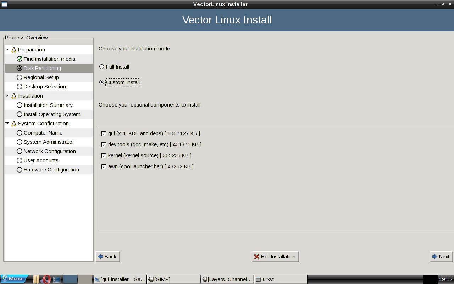The width and height of the screenshot is (454, 284).
Task: Launch the Opera browser taskbar icon
Action: [x=46, y=279]
